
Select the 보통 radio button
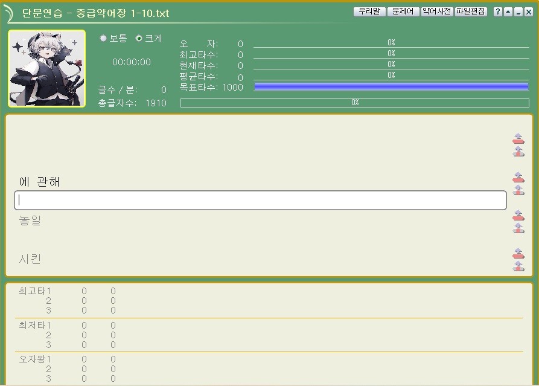coord(103,38)
